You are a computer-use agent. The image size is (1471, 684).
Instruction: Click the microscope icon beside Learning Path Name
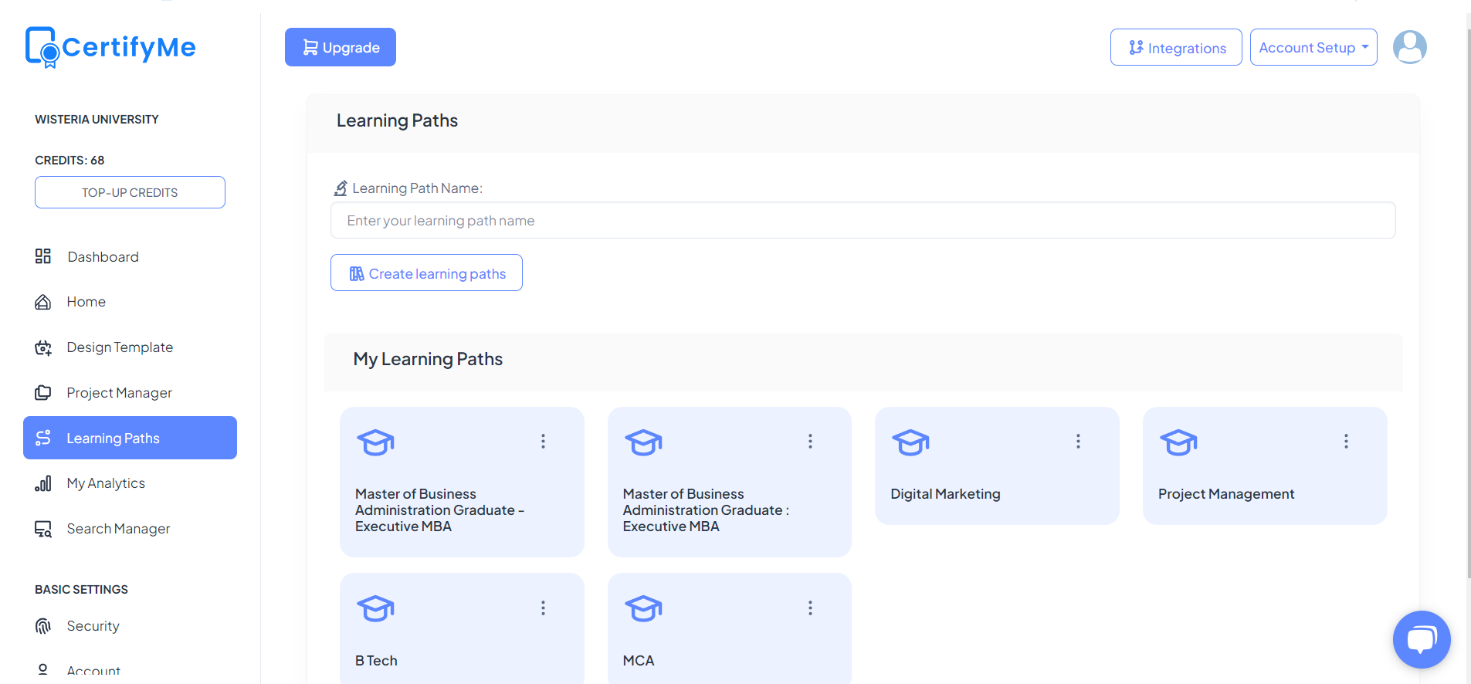341,188
